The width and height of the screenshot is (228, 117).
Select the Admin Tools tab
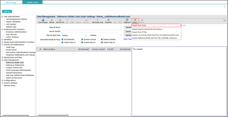pyautogui.click(x=32, y=3)
